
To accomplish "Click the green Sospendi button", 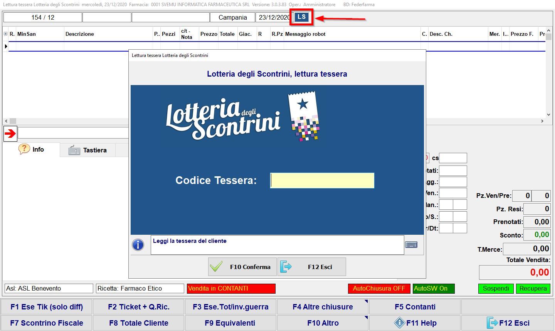I will tap(496, 289).
